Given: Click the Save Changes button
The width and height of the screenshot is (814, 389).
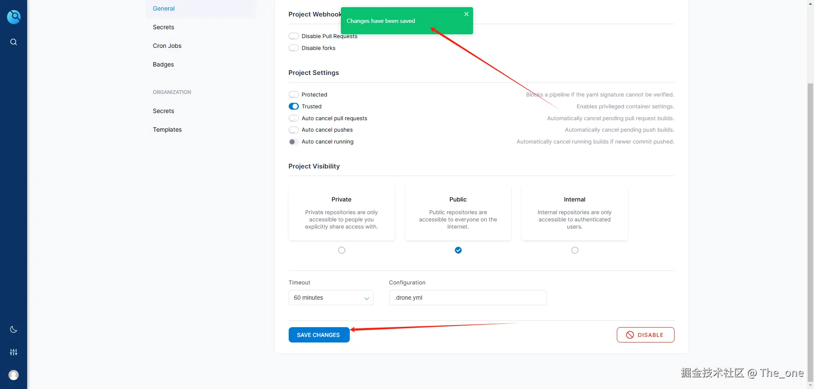Looking at the screenshot, I should (x=319, y=335).
